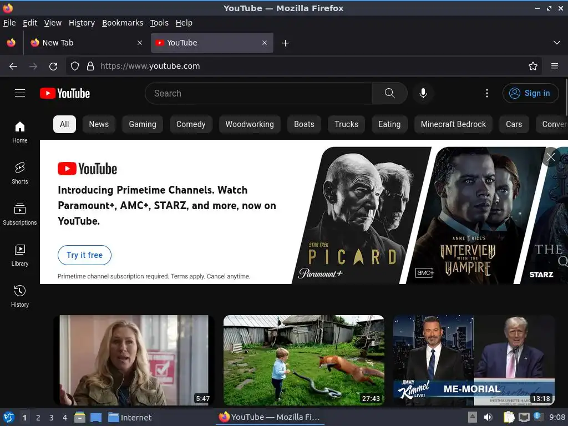This screenshot has height=426, width=568.
Task: Open Shorts from the sidebar
Action: (20, 174)
